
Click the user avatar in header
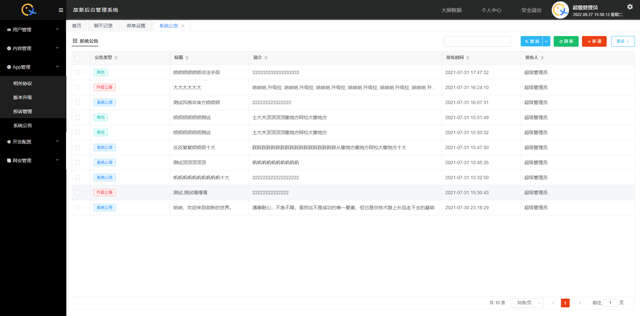tap(560, 10)
